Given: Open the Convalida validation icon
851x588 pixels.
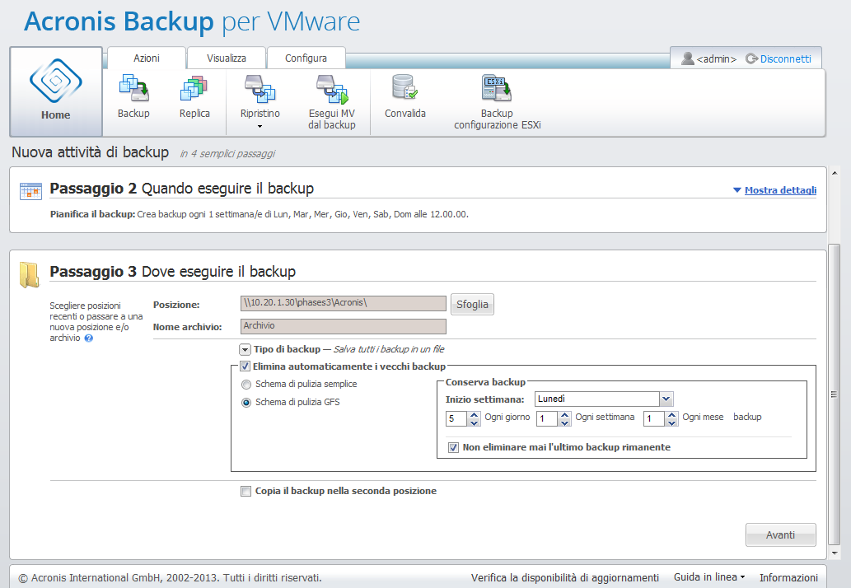Looking at the screenshot, I should 404,86.
